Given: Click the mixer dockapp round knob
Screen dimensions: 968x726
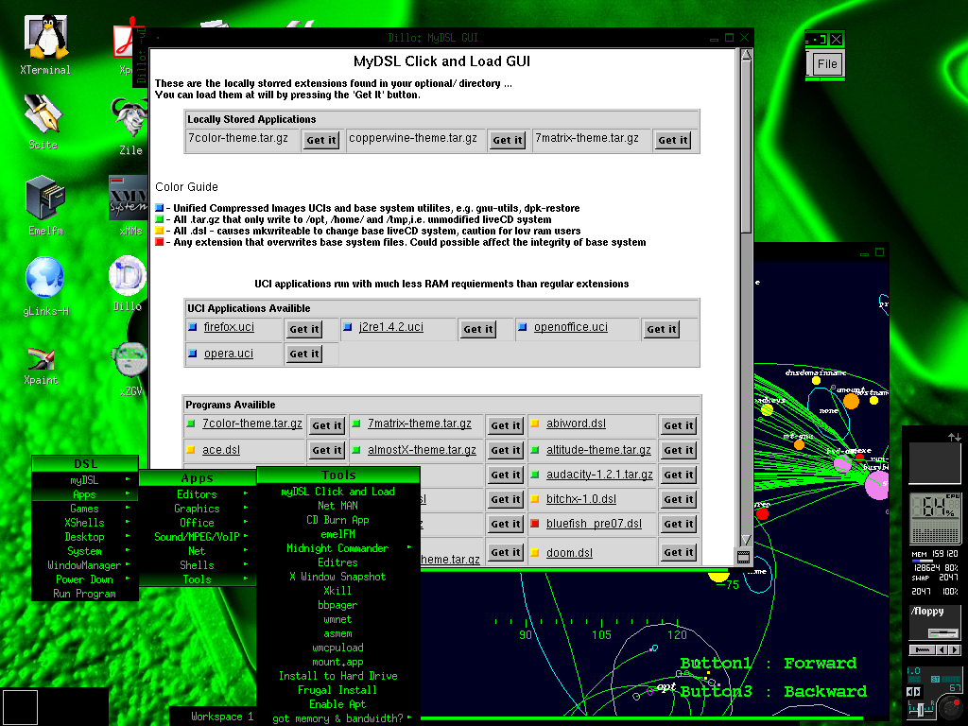Looking at the screenshot, I should tap(951, 707).
